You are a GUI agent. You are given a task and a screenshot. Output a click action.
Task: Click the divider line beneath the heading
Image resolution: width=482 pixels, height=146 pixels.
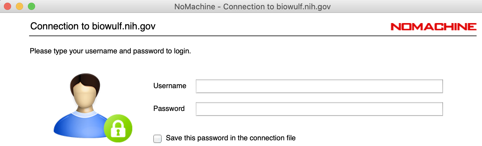tap(253, 36)
